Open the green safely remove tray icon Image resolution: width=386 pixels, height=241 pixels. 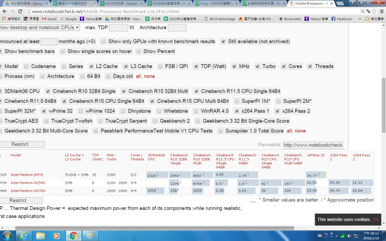point(343,236)
